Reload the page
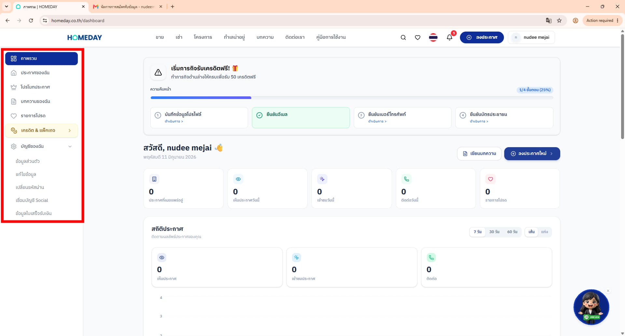The width and height of the screenshot is (625, 336). (31, 21)
